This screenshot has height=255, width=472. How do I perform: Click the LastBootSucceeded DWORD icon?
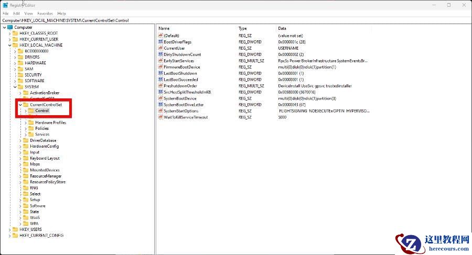pos(160,80)
